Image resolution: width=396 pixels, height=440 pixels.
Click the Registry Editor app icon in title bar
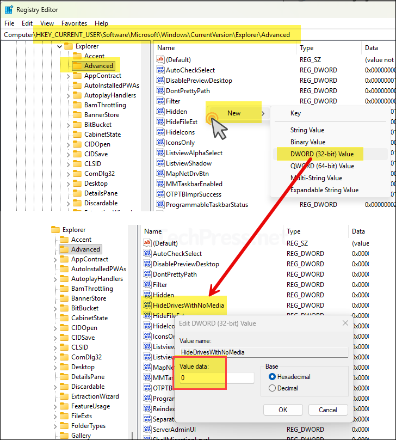9,9
